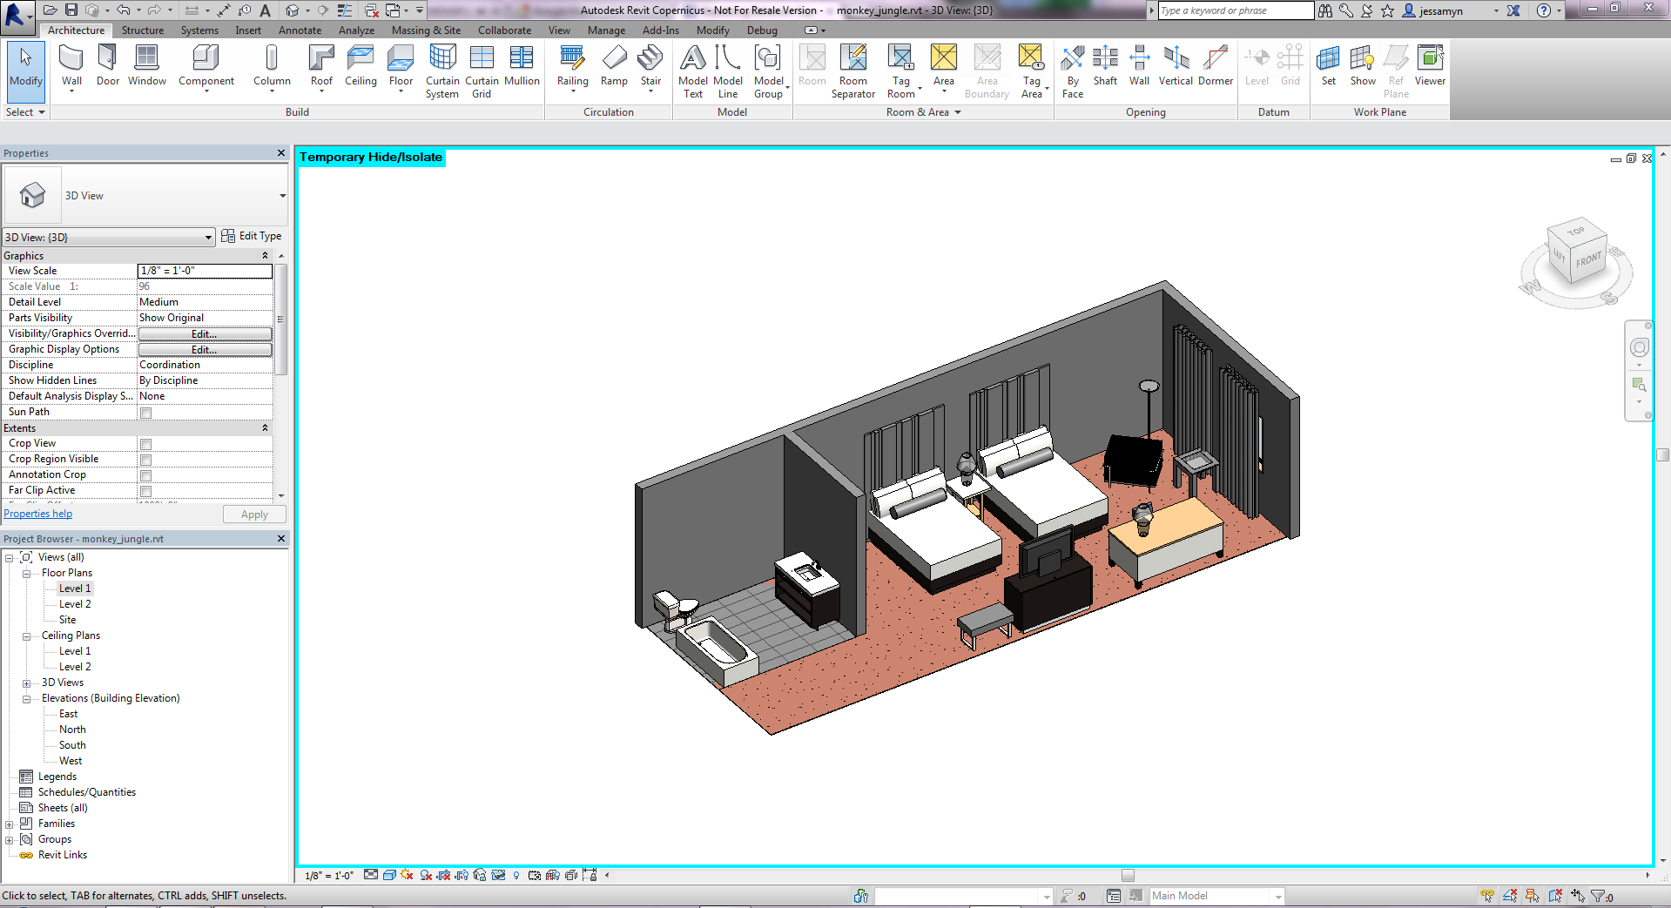Open the Annotate ribbon tab
Viewport: 1671px width, 908px height.
pos(300,30)
